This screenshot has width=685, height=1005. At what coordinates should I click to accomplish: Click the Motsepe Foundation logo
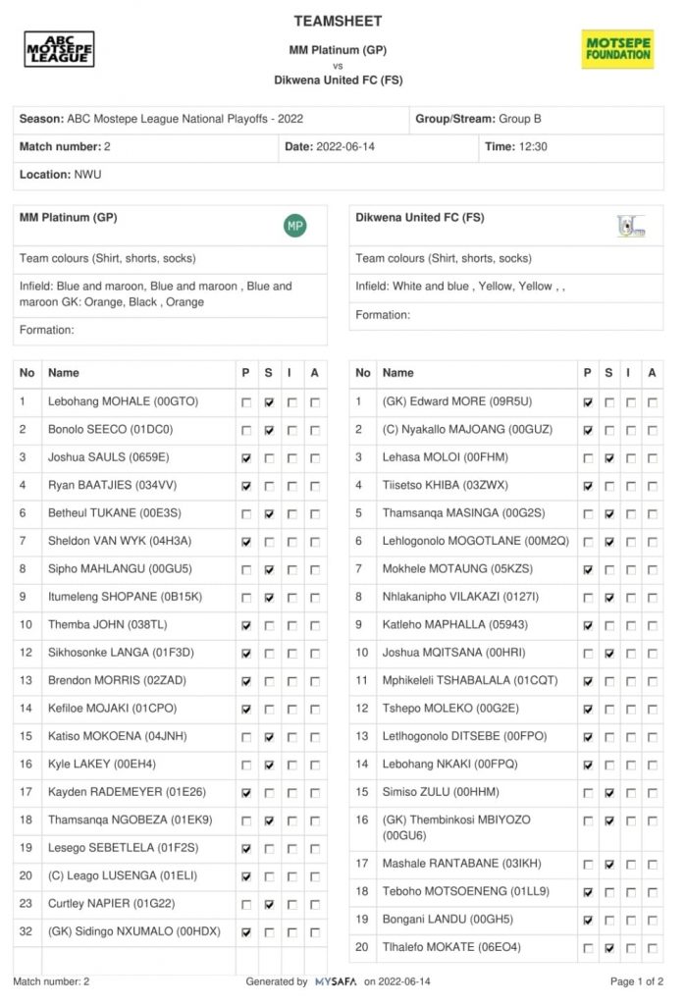[x=617, y=48]
